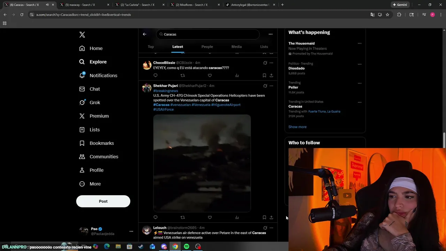This screenshot has width=446, height=251.
Task: Open the Lists search tab
Action: [x=264, y=46]
